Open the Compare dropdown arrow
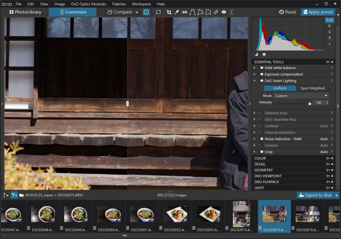Screen dimensions: 341x239 click(x=137, y=12)
